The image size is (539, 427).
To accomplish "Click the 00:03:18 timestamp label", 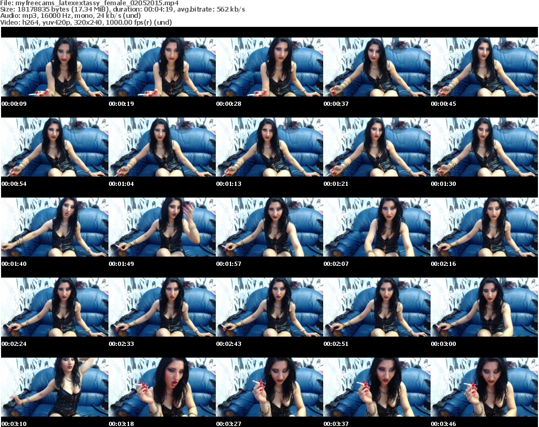I will [x=122, y=423].
